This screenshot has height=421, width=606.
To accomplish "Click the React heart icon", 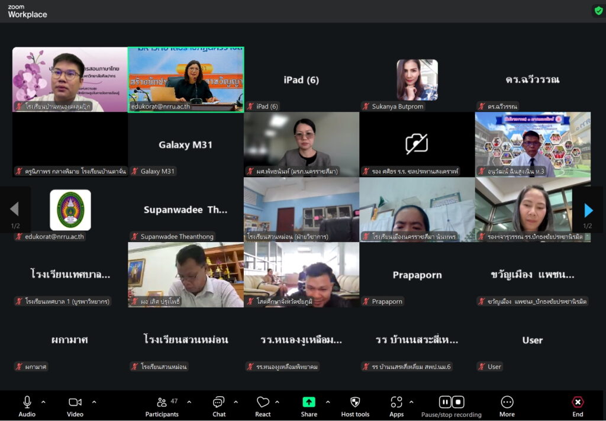I will [263, 406].
